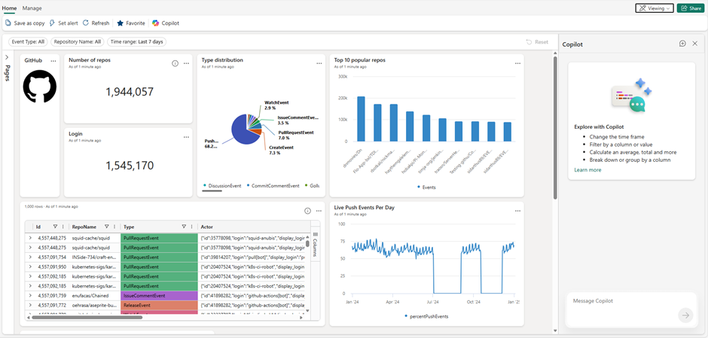The height and width of the screenshot is (338, 708).
Task: Toggle the Columns side panel in table
Action: (315, 243)
